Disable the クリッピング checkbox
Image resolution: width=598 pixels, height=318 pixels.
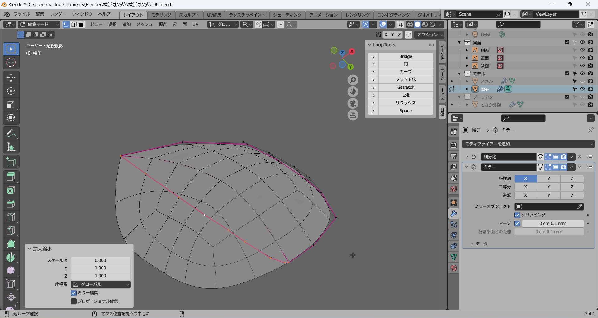click(x=517, y=215)
